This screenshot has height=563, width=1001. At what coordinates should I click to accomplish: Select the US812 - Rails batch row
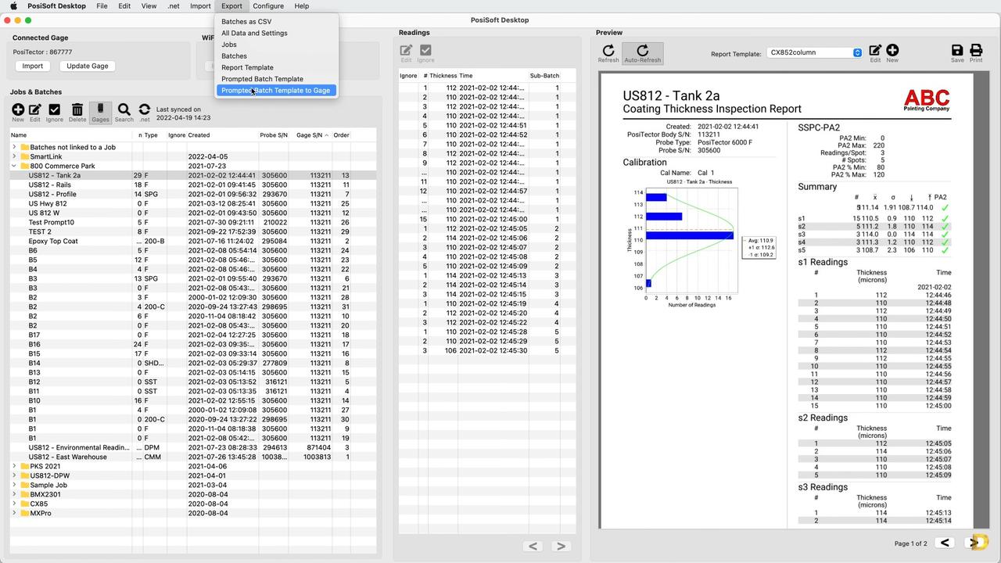coord(50,185)
